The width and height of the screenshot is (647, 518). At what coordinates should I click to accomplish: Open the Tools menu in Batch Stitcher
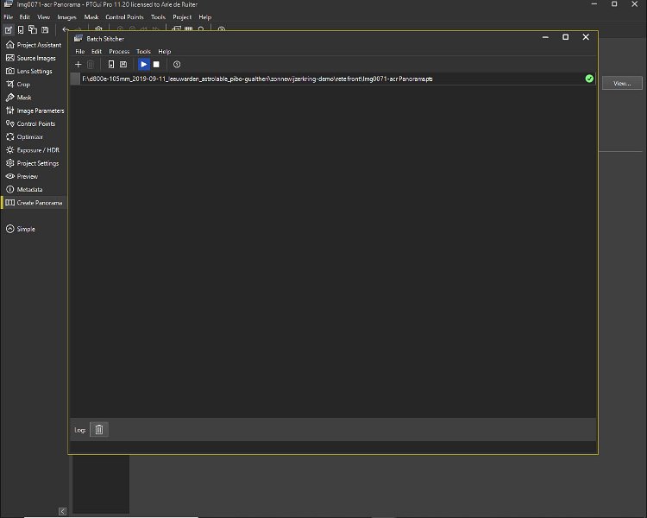point(143,52)
